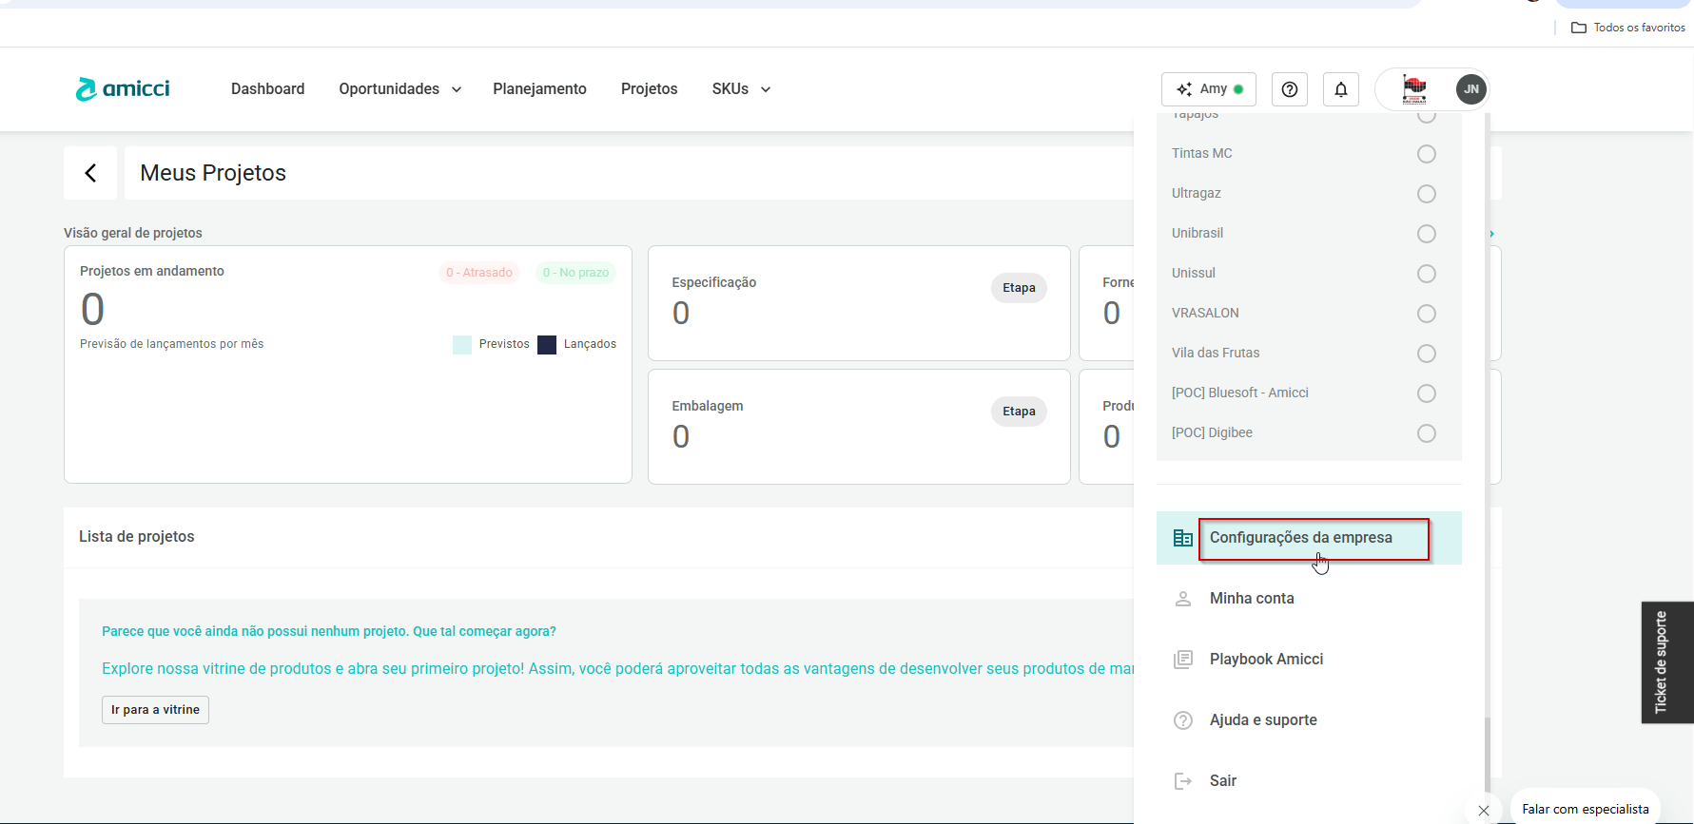The image size is (1694, 824).
Task: Open the Amy assistant button
Action: click(1208, 89)
